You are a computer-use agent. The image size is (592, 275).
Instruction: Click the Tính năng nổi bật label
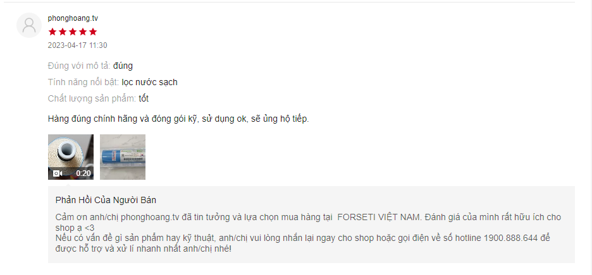click(x=83, y=82)
